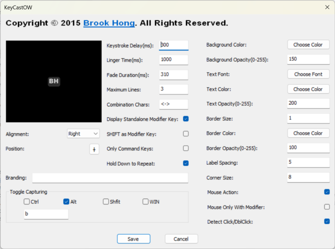Check the WIN toggle capturing box
The image size is (335, 249).
pyautogui.click(x=146, y=202)
